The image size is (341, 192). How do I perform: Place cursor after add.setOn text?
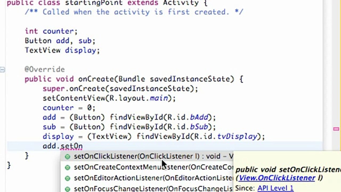point(83,146)
